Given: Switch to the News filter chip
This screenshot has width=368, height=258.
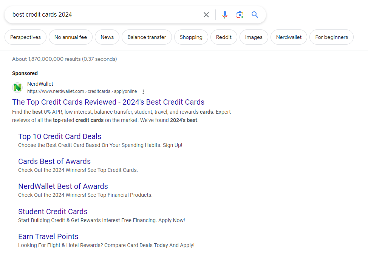Looking at the screenshot, I should tap(107, 37).
